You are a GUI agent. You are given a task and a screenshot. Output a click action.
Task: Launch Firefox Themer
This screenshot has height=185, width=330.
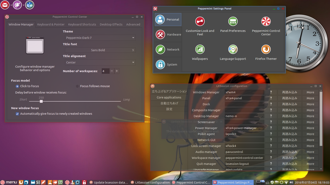click(266, 53)
